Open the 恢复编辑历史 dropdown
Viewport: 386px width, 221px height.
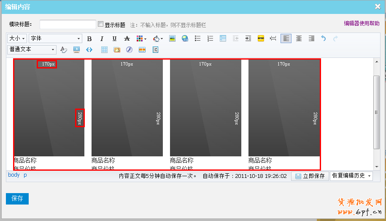pyautogui.click(x=351, y=176)
